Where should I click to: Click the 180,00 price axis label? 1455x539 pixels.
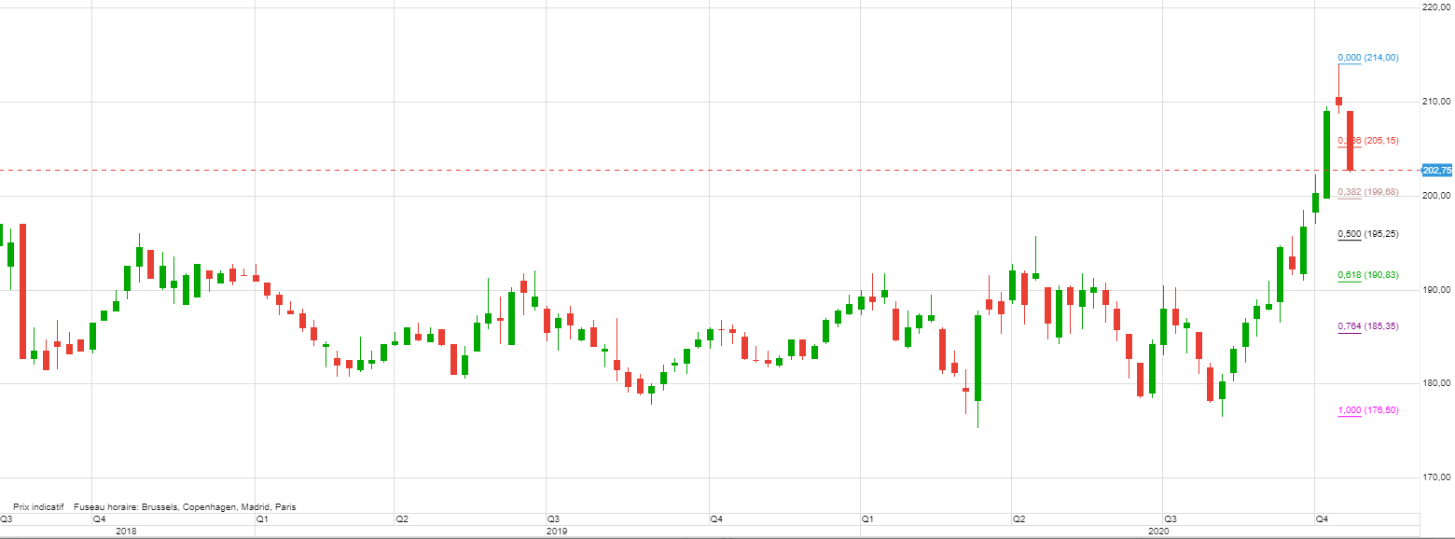pos(1436,383)
